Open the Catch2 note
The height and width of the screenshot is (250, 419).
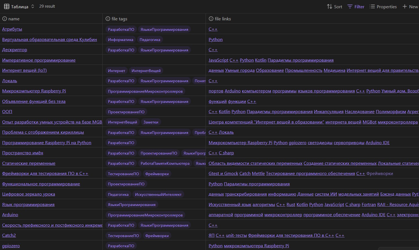[x=9, y=235]
